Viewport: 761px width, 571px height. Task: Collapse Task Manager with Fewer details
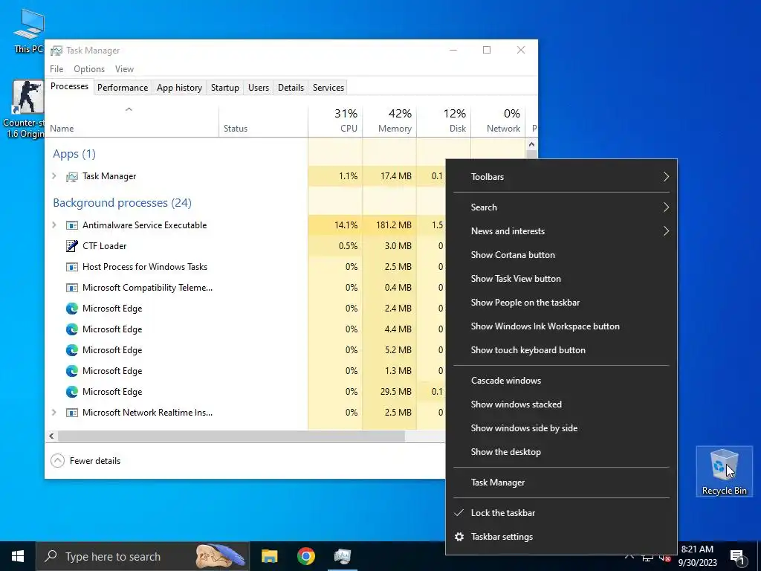(x=86, y=461)
